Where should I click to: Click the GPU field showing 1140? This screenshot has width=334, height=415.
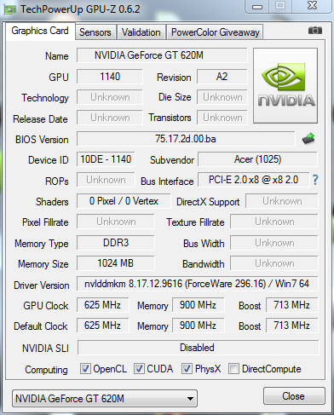(110, 77)
